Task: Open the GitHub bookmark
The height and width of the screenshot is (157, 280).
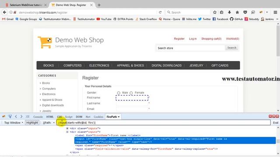Action: pyautogui.click(x=236, y=19)
